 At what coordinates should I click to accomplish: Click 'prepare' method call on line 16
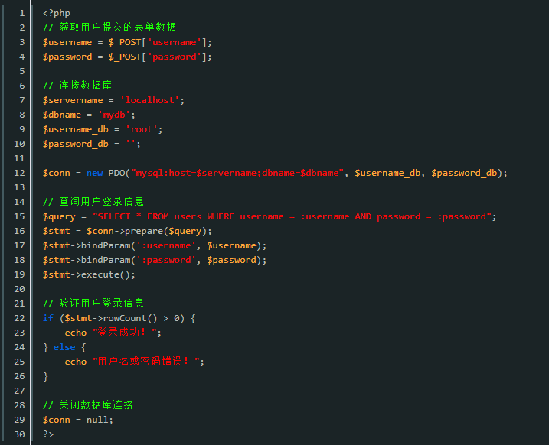[144, 231]
